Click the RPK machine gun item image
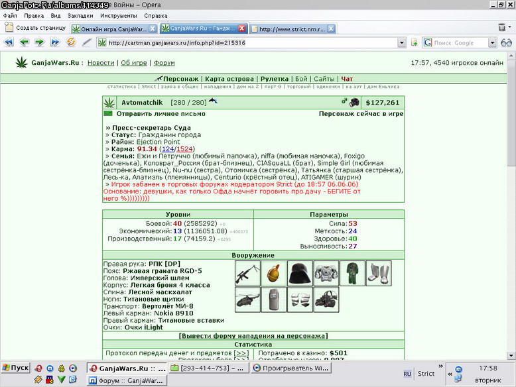 click(x=247, y=274)
